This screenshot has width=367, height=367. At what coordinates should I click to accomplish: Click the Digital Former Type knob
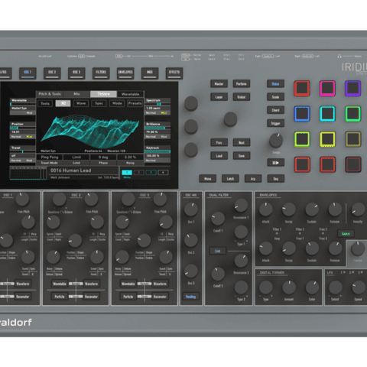coord(266,287)
